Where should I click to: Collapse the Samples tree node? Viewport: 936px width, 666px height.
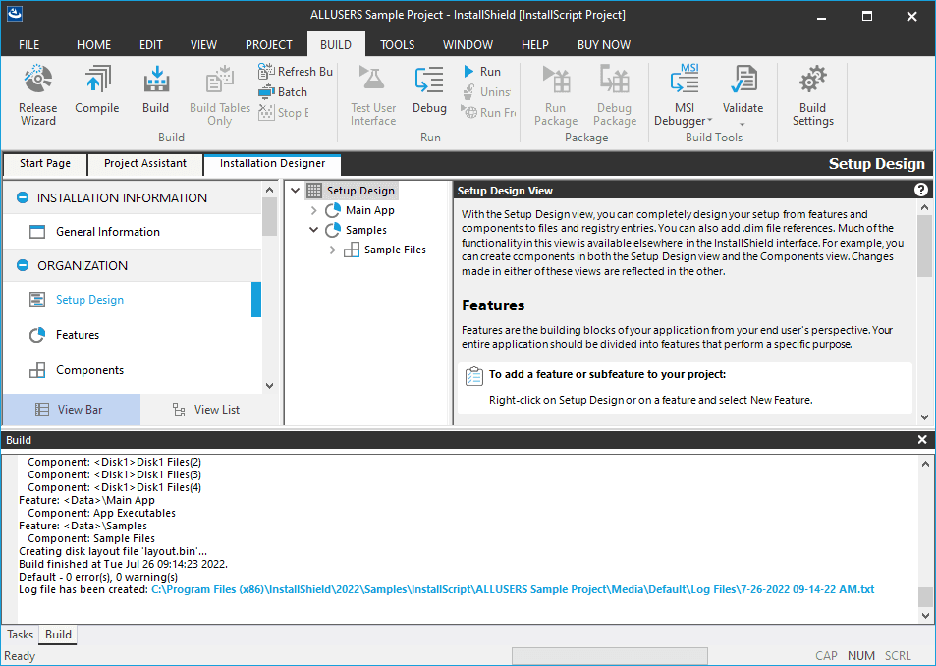point(313,230)
